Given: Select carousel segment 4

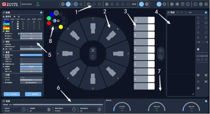Looking at the screenshot, I should 75,72.
